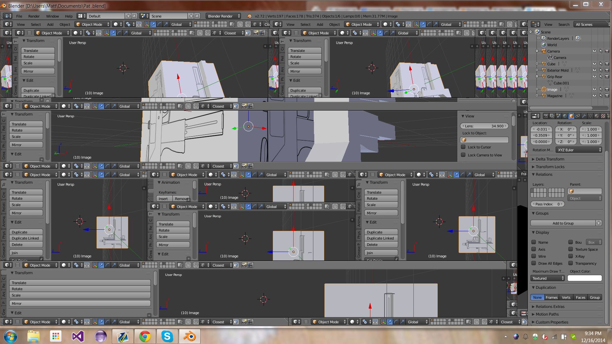612x344 pixels.
Task: Open the Material properties sphere tab
Action: [597, 116]
